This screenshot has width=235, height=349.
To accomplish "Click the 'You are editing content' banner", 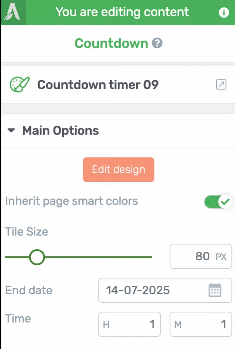I will tap(122, 12).
